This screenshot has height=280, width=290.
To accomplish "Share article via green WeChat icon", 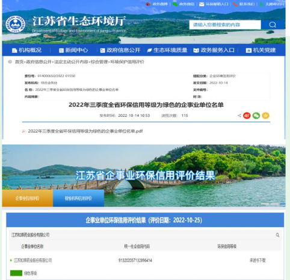I will pyautogui.click(x=256, y=116).
